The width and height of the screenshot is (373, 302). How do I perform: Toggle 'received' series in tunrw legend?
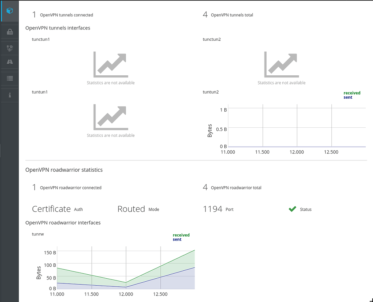pos(181,235)
